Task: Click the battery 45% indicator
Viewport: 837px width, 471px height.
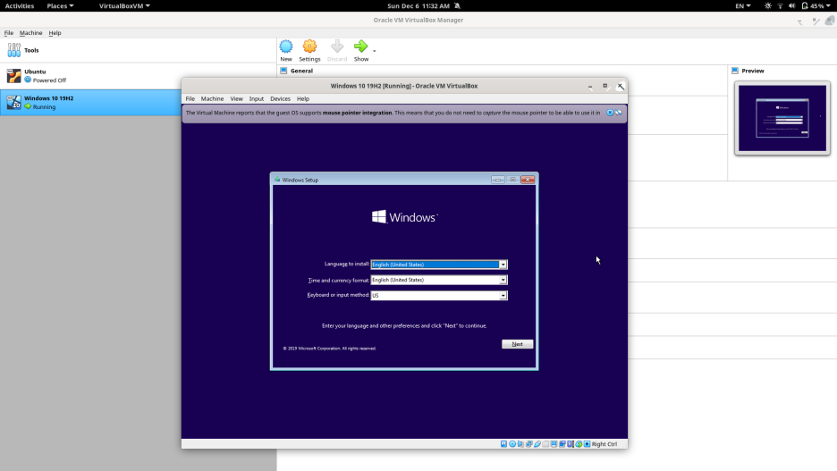Action: click(x=816, y=6)
